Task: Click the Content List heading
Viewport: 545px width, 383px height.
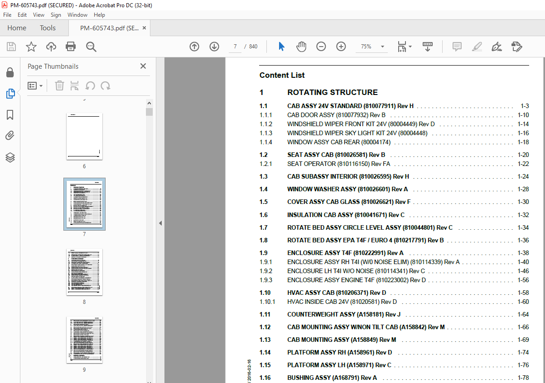Action: 282,76
